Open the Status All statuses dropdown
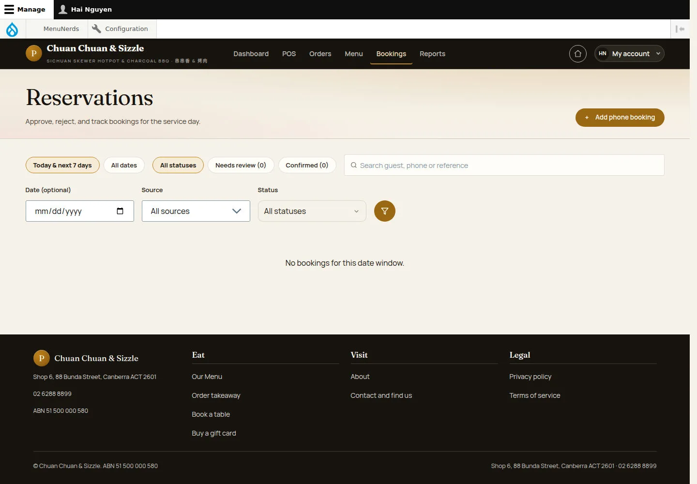Viewport: 697px width, 484px height. point(312,211)
